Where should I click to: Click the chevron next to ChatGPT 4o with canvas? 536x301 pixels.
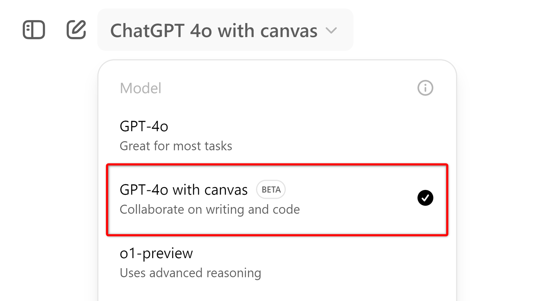(332, 31)
